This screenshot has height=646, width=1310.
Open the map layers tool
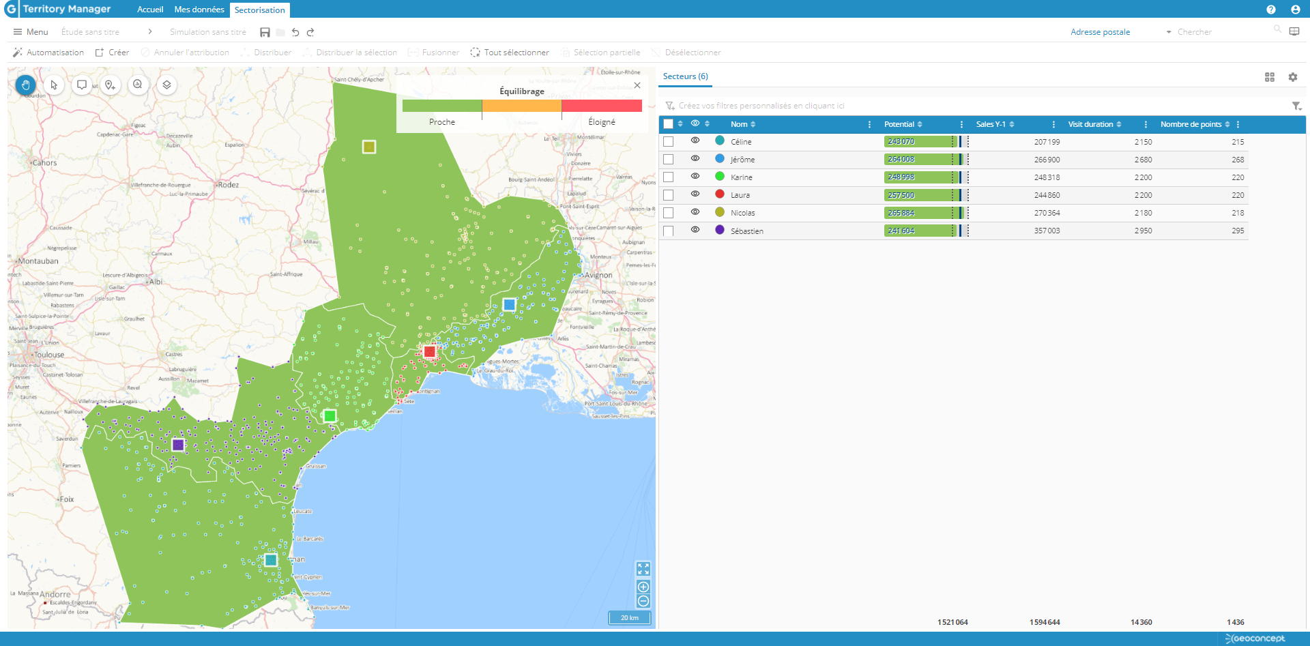click(166, 85)
